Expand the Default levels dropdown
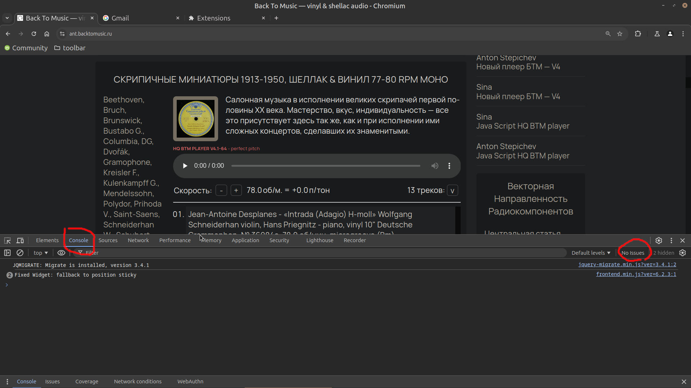Image resolution: width=691 pixels, height=388 pixels. [x=591, y=253]
